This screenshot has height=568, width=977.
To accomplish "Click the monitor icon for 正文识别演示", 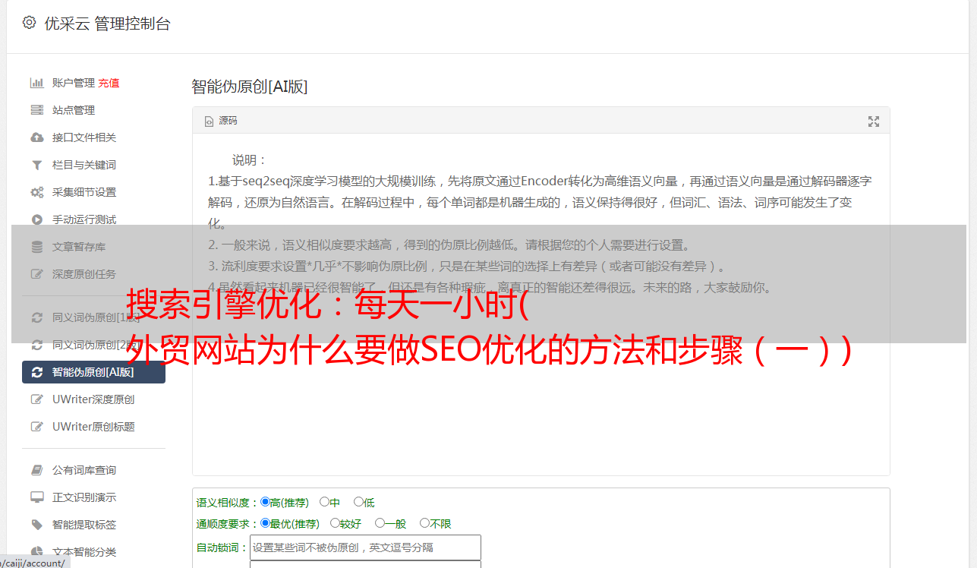I will pos(36,497).
